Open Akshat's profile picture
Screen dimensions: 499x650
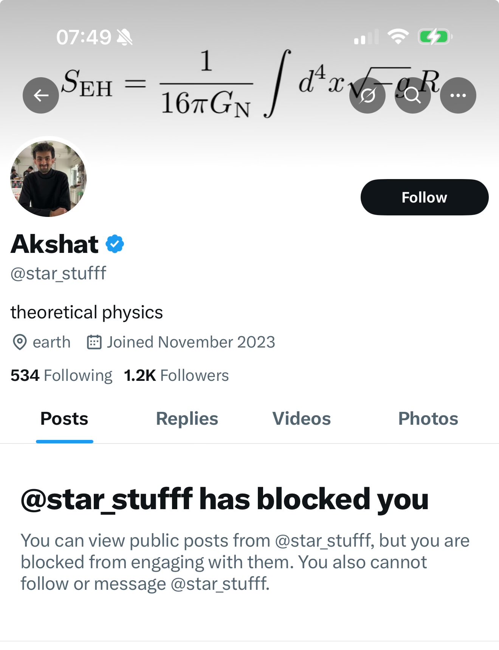point(48,178)
